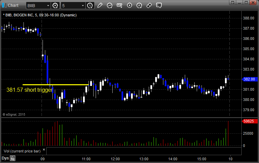Image resolution: width=259 pixels, height=163 pixels.
Task: Click the 15:00 time axis label
Action: 202,159
